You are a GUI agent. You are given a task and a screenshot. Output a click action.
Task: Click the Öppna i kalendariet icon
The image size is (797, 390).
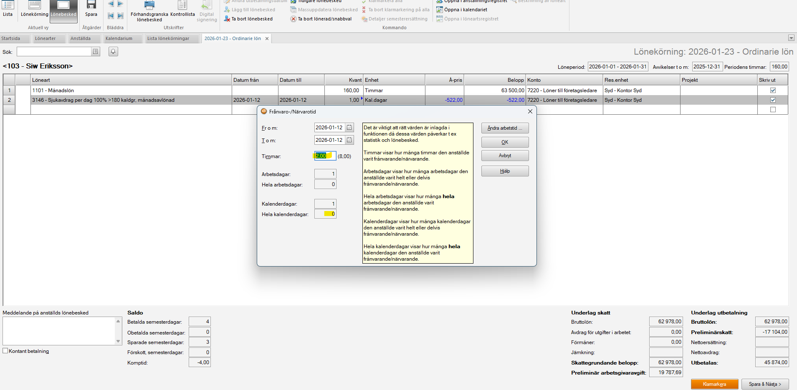(x=440, y=10)
